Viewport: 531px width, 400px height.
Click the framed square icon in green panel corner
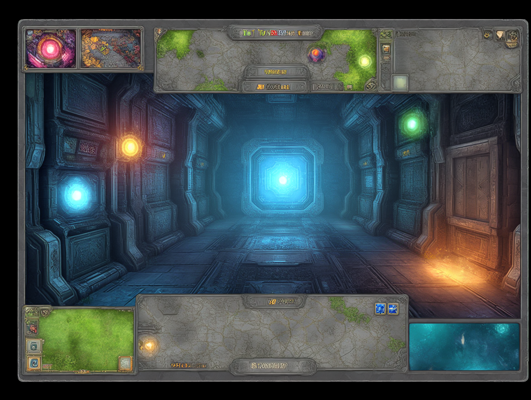tap(125, 364)
